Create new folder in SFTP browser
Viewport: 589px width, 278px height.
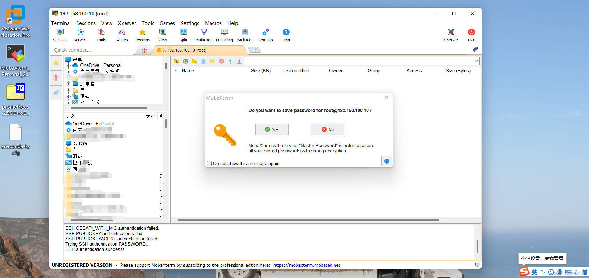(x=194, y=61)
